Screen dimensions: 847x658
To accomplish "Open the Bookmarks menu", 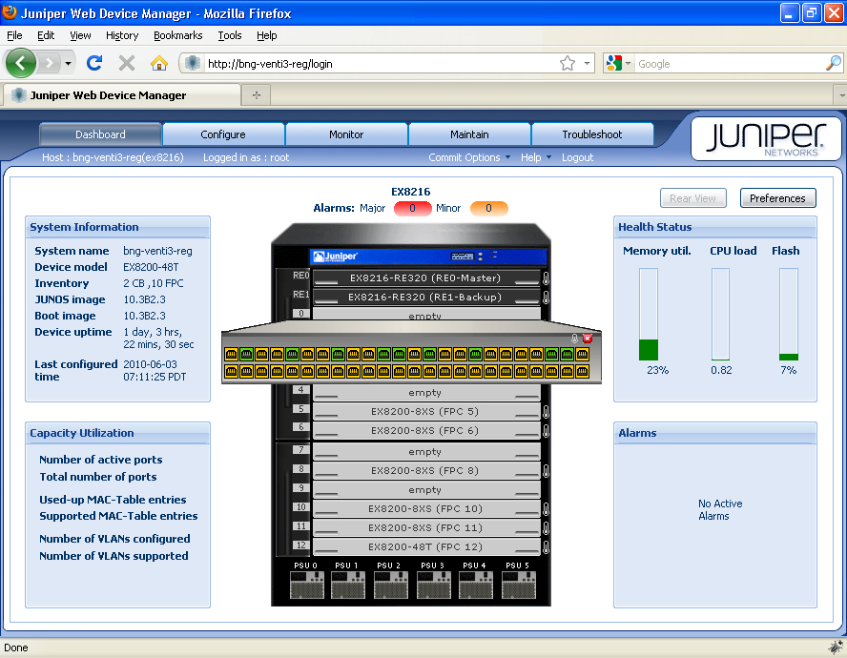I will (177, 35).
